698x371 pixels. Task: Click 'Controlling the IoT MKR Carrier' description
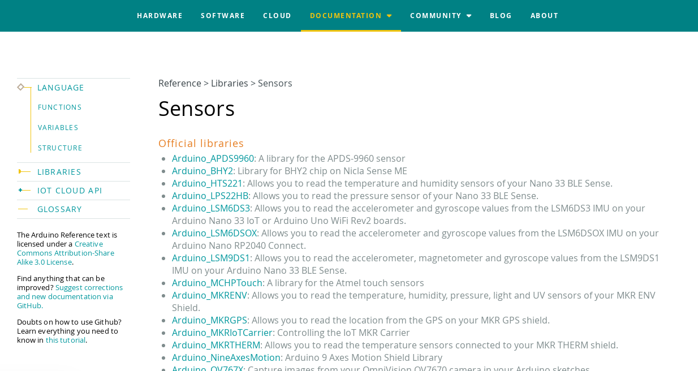point(343,333)
